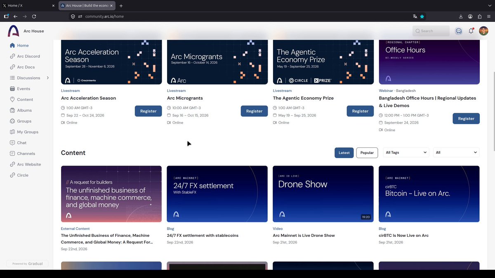Screen dimensions: 495x278
Task: Register for Arc Microgrants
Action: pyautogui.click(x=254, y=111)
